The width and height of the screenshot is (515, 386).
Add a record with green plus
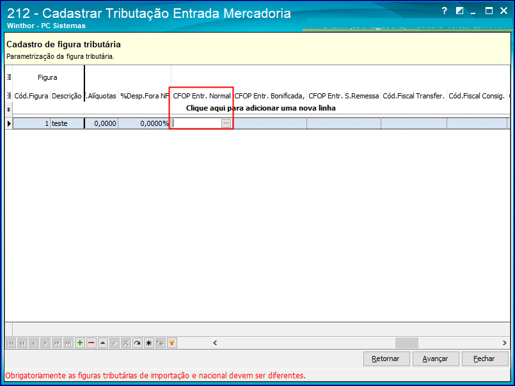point(80,343)
